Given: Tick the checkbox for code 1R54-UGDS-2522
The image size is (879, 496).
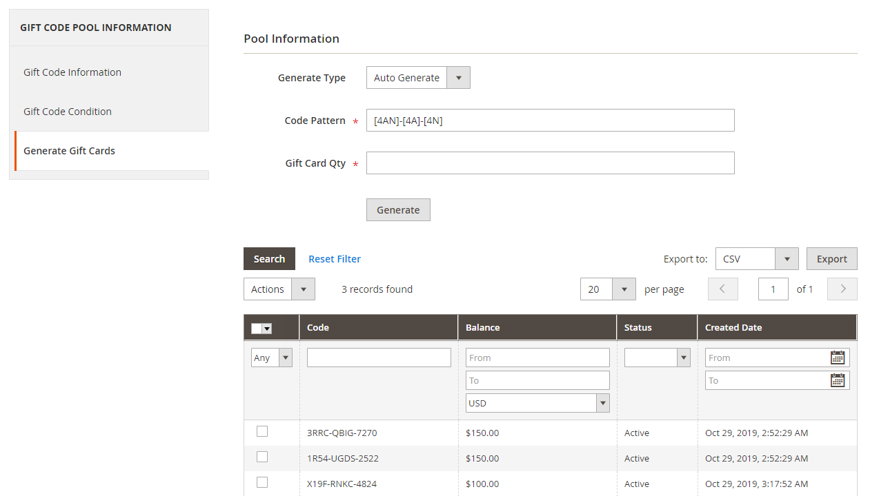Looking at the screenshot, I should [x=262, y=457].
